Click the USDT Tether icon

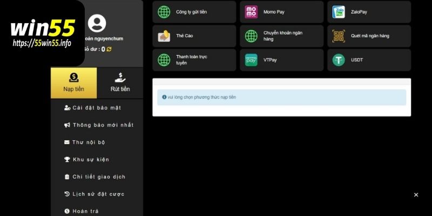pyautogui.click(x=339, y=60)
